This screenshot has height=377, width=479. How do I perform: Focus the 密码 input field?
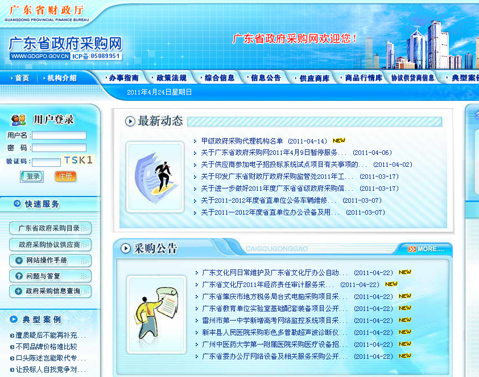(59, 148)
